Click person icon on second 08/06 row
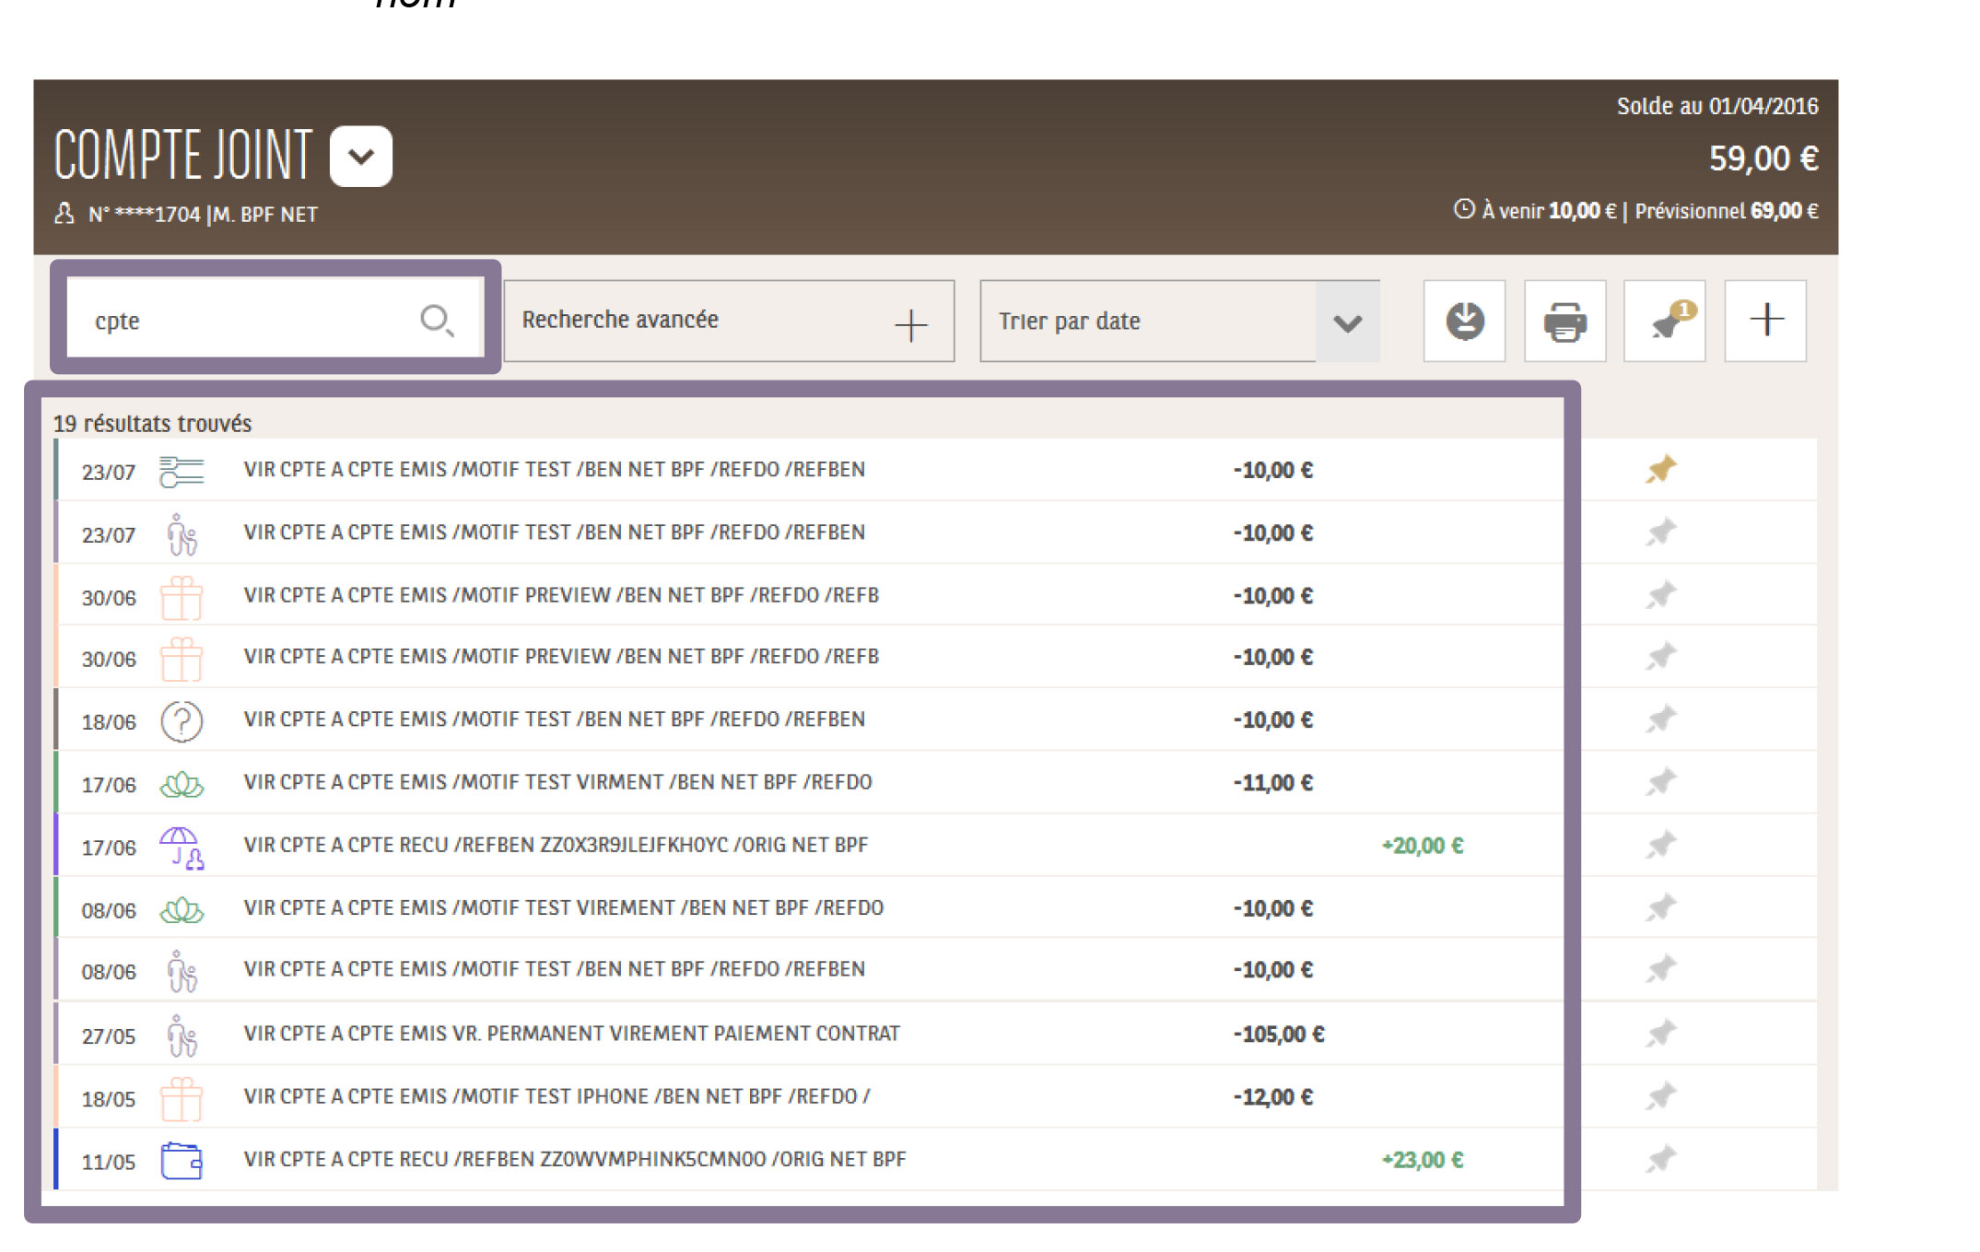This screenshot has height=1252, width=1980. pyautogui.click(x=182, y=972)
